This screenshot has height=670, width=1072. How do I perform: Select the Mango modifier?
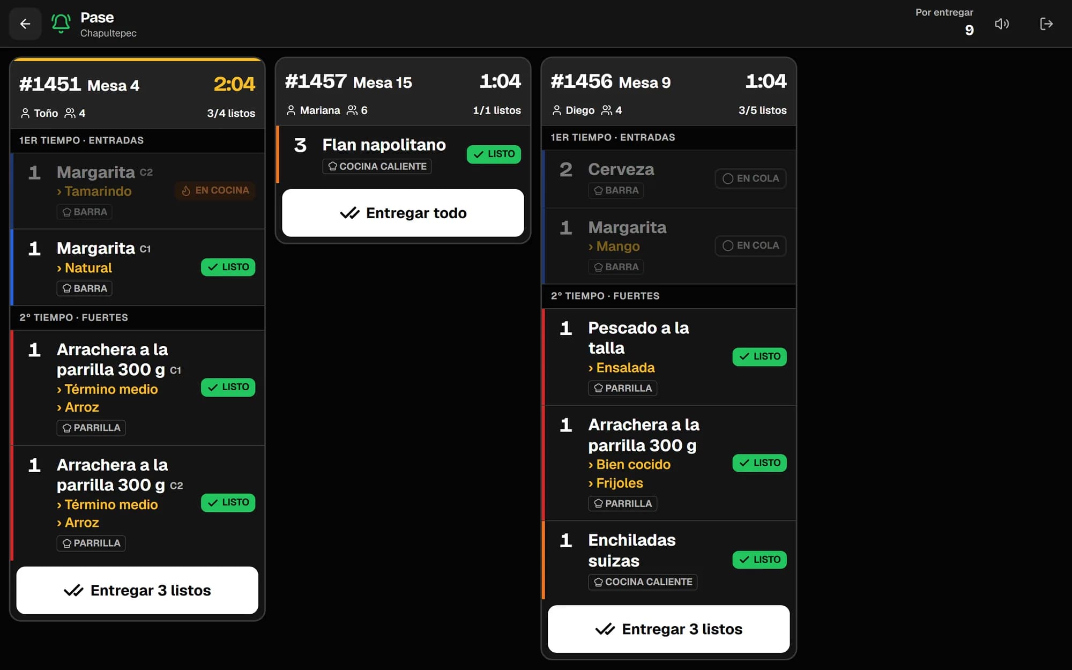[x=614, y=247]
